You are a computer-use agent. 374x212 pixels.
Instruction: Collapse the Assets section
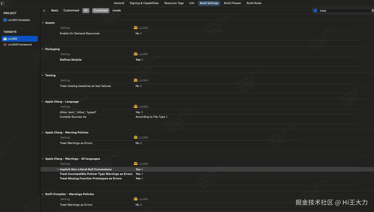(43, 23)
